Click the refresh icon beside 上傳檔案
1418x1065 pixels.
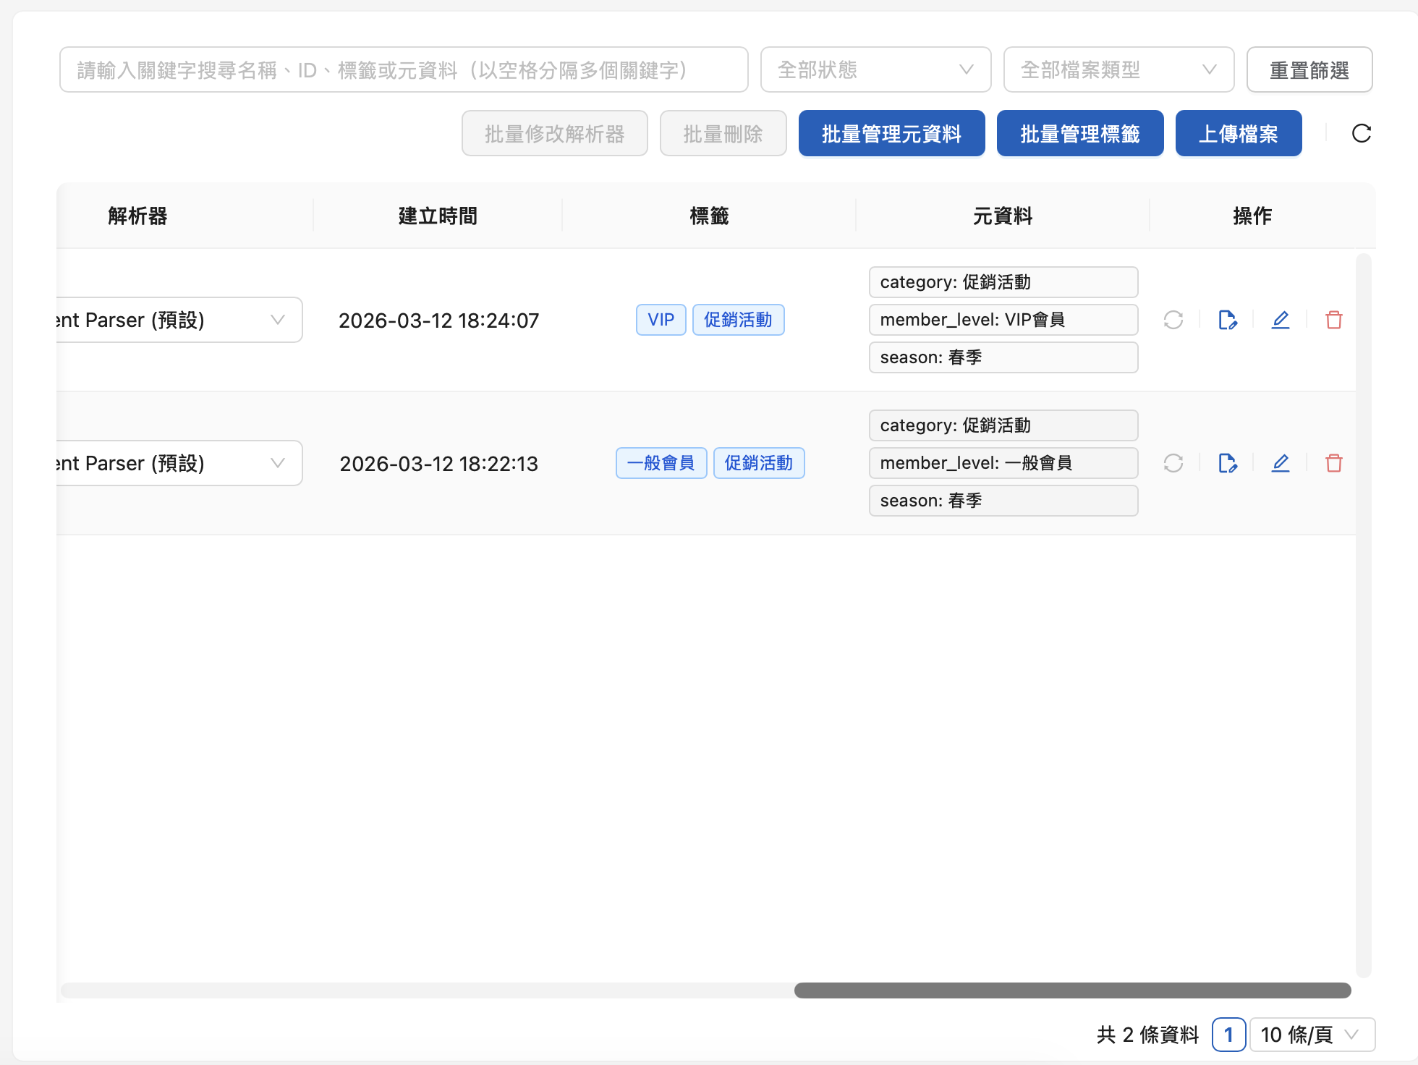pos(1361,133)
